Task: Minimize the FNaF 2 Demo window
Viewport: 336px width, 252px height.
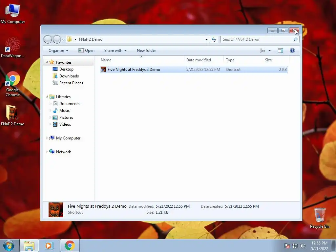Action: [272, 31]
